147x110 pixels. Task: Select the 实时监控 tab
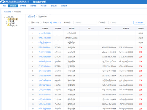click(x=13, y=6)
